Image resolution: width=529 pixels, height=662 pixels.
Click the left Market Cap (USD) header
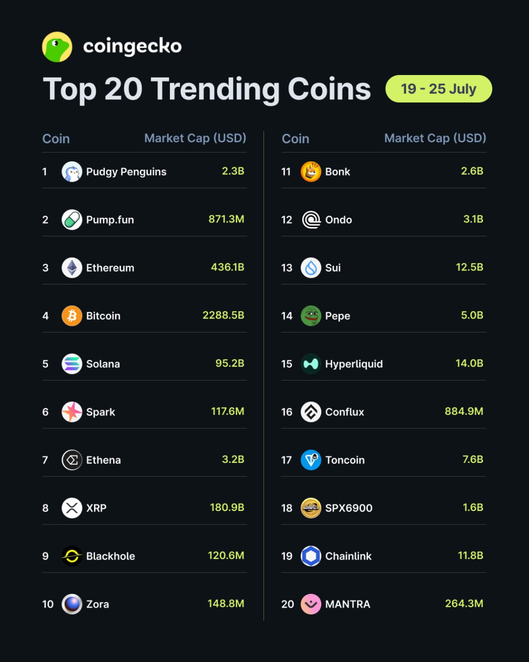pyautogui.click(x=195, y=138)
